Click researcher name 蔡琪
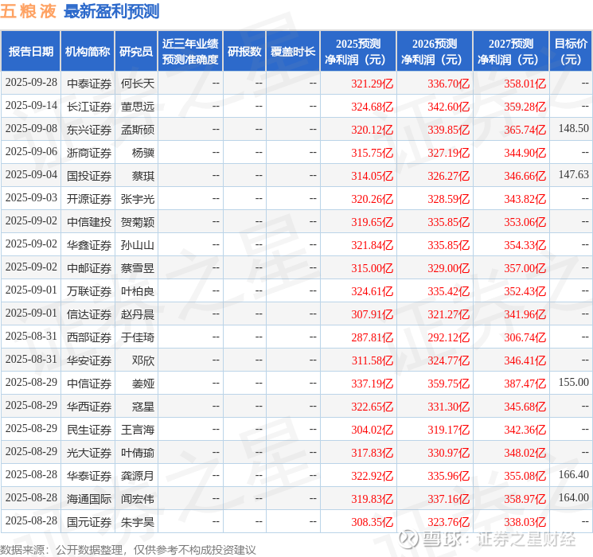The width and height of the screenshot is (593, 557). coord(143,176)
